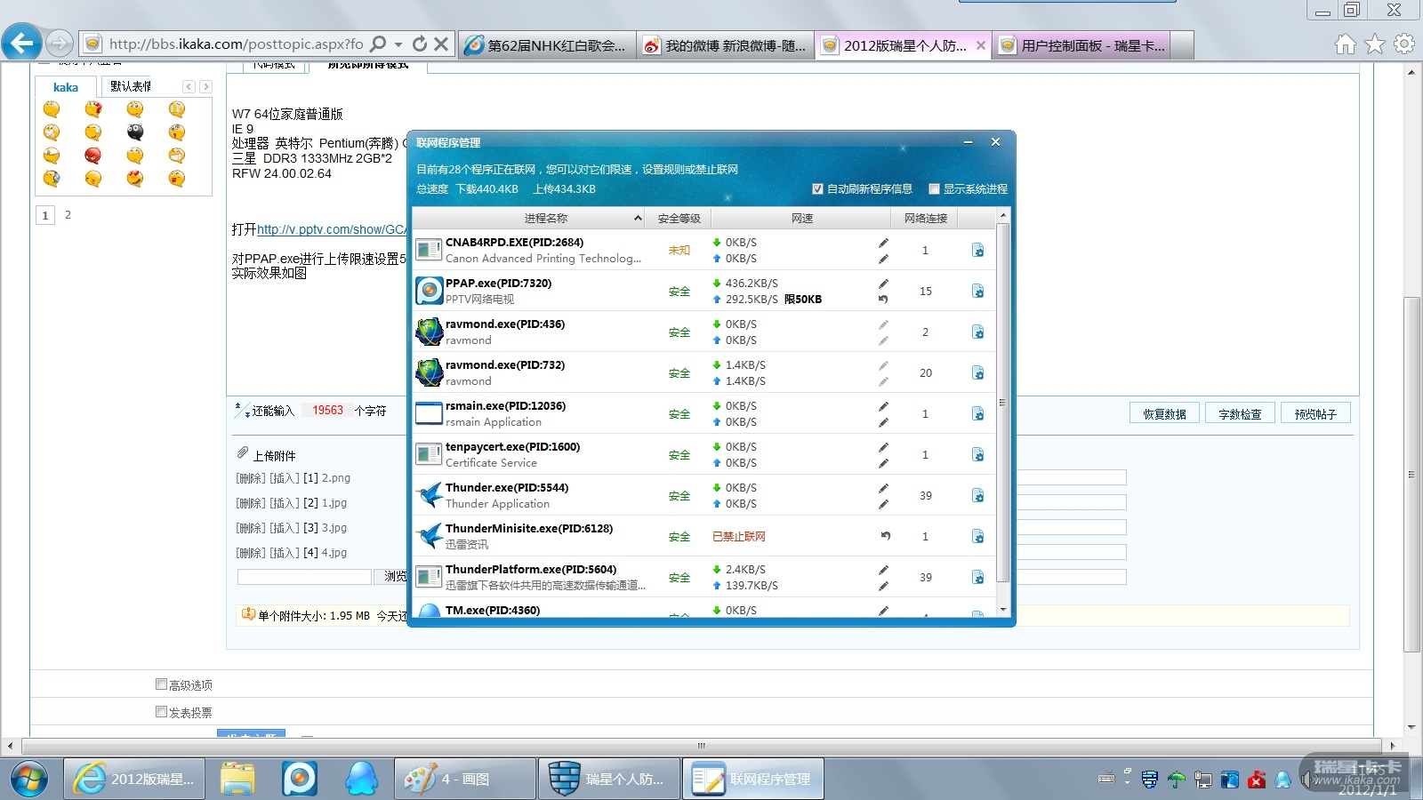
Task: Switch to the NHK Red and White browser tab
Action: click(x=547, y=45)
